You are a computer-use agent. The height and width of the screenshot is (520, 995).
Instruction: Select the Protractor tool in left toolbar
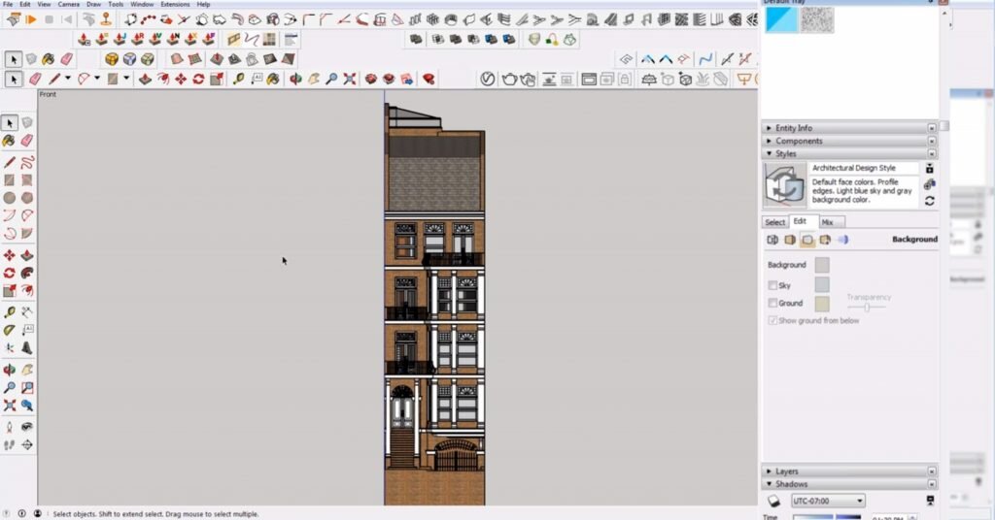(10, 330)
